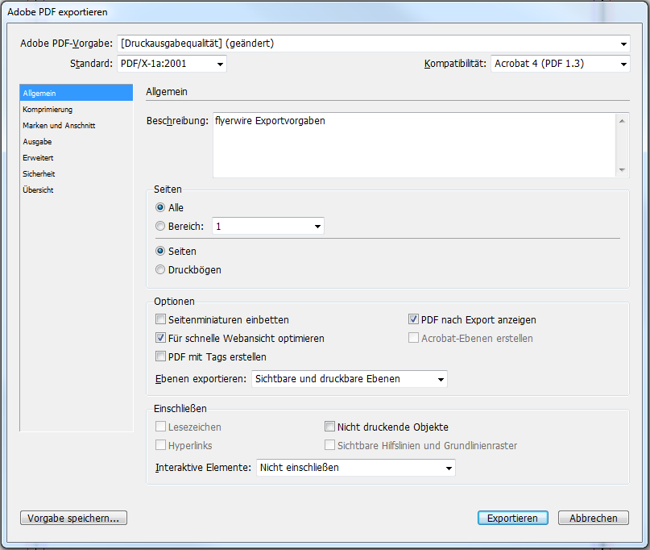Click the Beschreibung scrollbar up arrow
The image size is (650, 550).
tap(622, 121)
